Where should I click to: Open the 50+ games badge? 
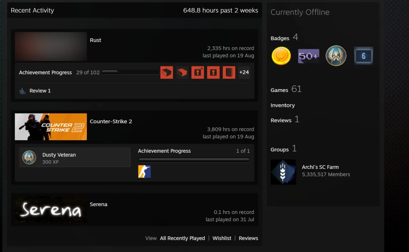pyautogui.click(x=309, y=56)
